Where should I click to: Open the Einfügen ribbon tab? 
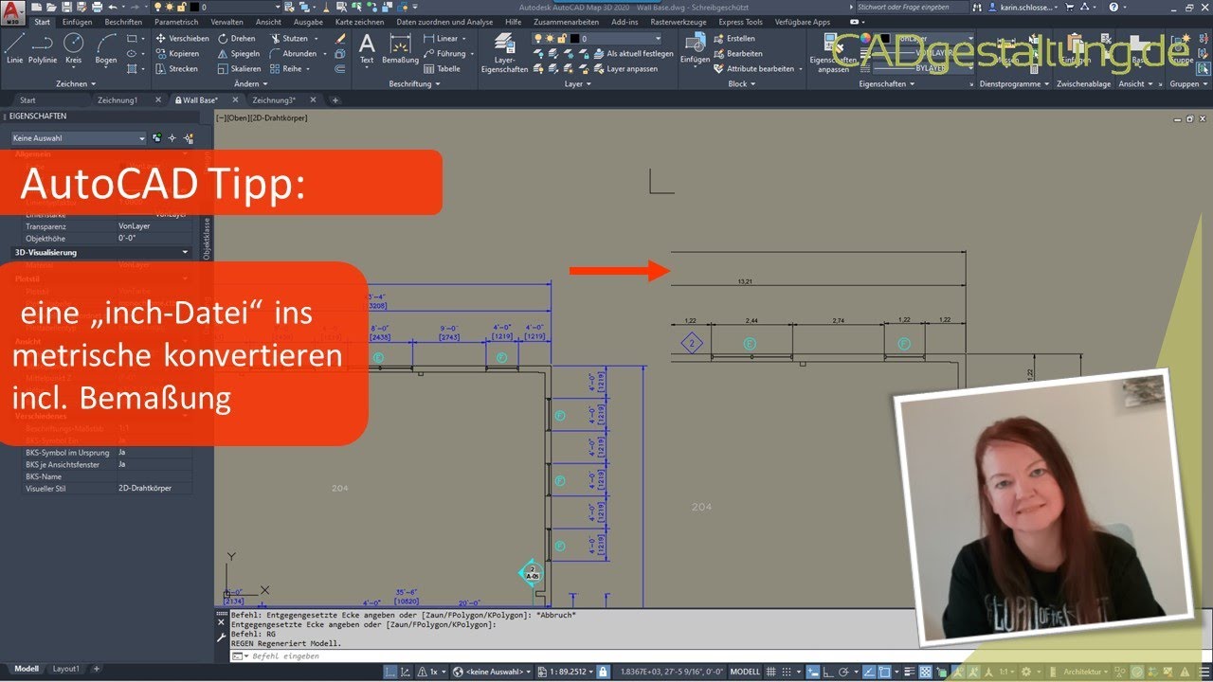point(77,22)
